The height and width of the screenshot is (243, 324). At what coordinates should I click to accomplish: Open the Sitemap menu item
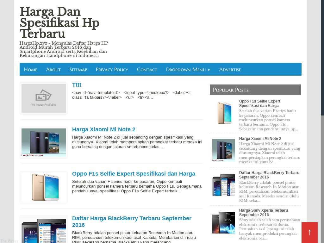click(78, 69)
